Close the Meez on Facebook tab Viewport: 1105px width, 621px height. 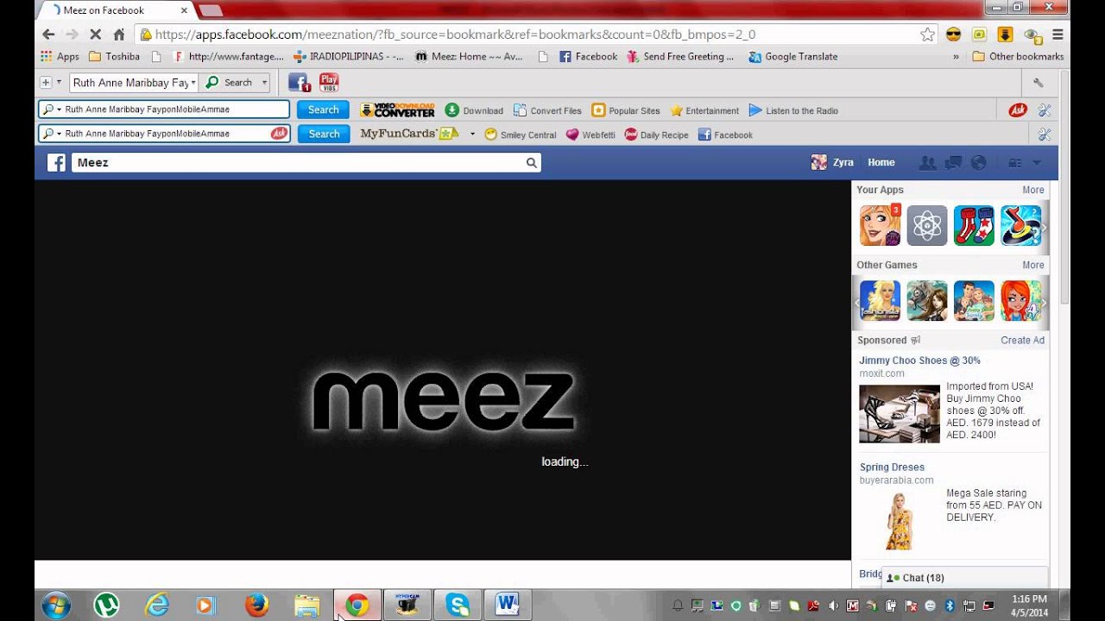point(184,10)
